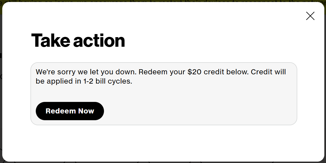This screenshot has height=163, width=326.
Task: Hit the cross icon to leave the dialog
Action: pyautogui.click(x=310, y=16)
